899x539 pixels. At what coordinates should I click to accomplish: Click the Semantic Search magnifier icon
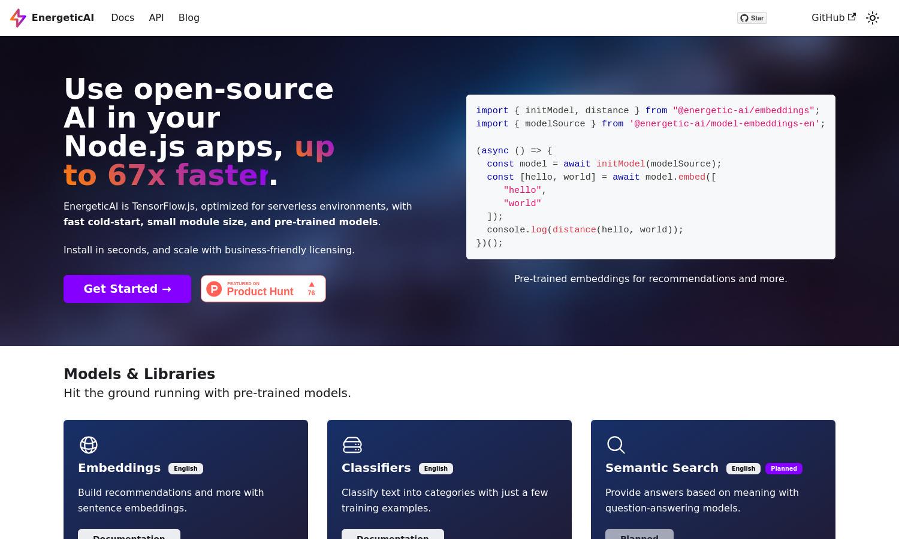click(x=616, y=445)
